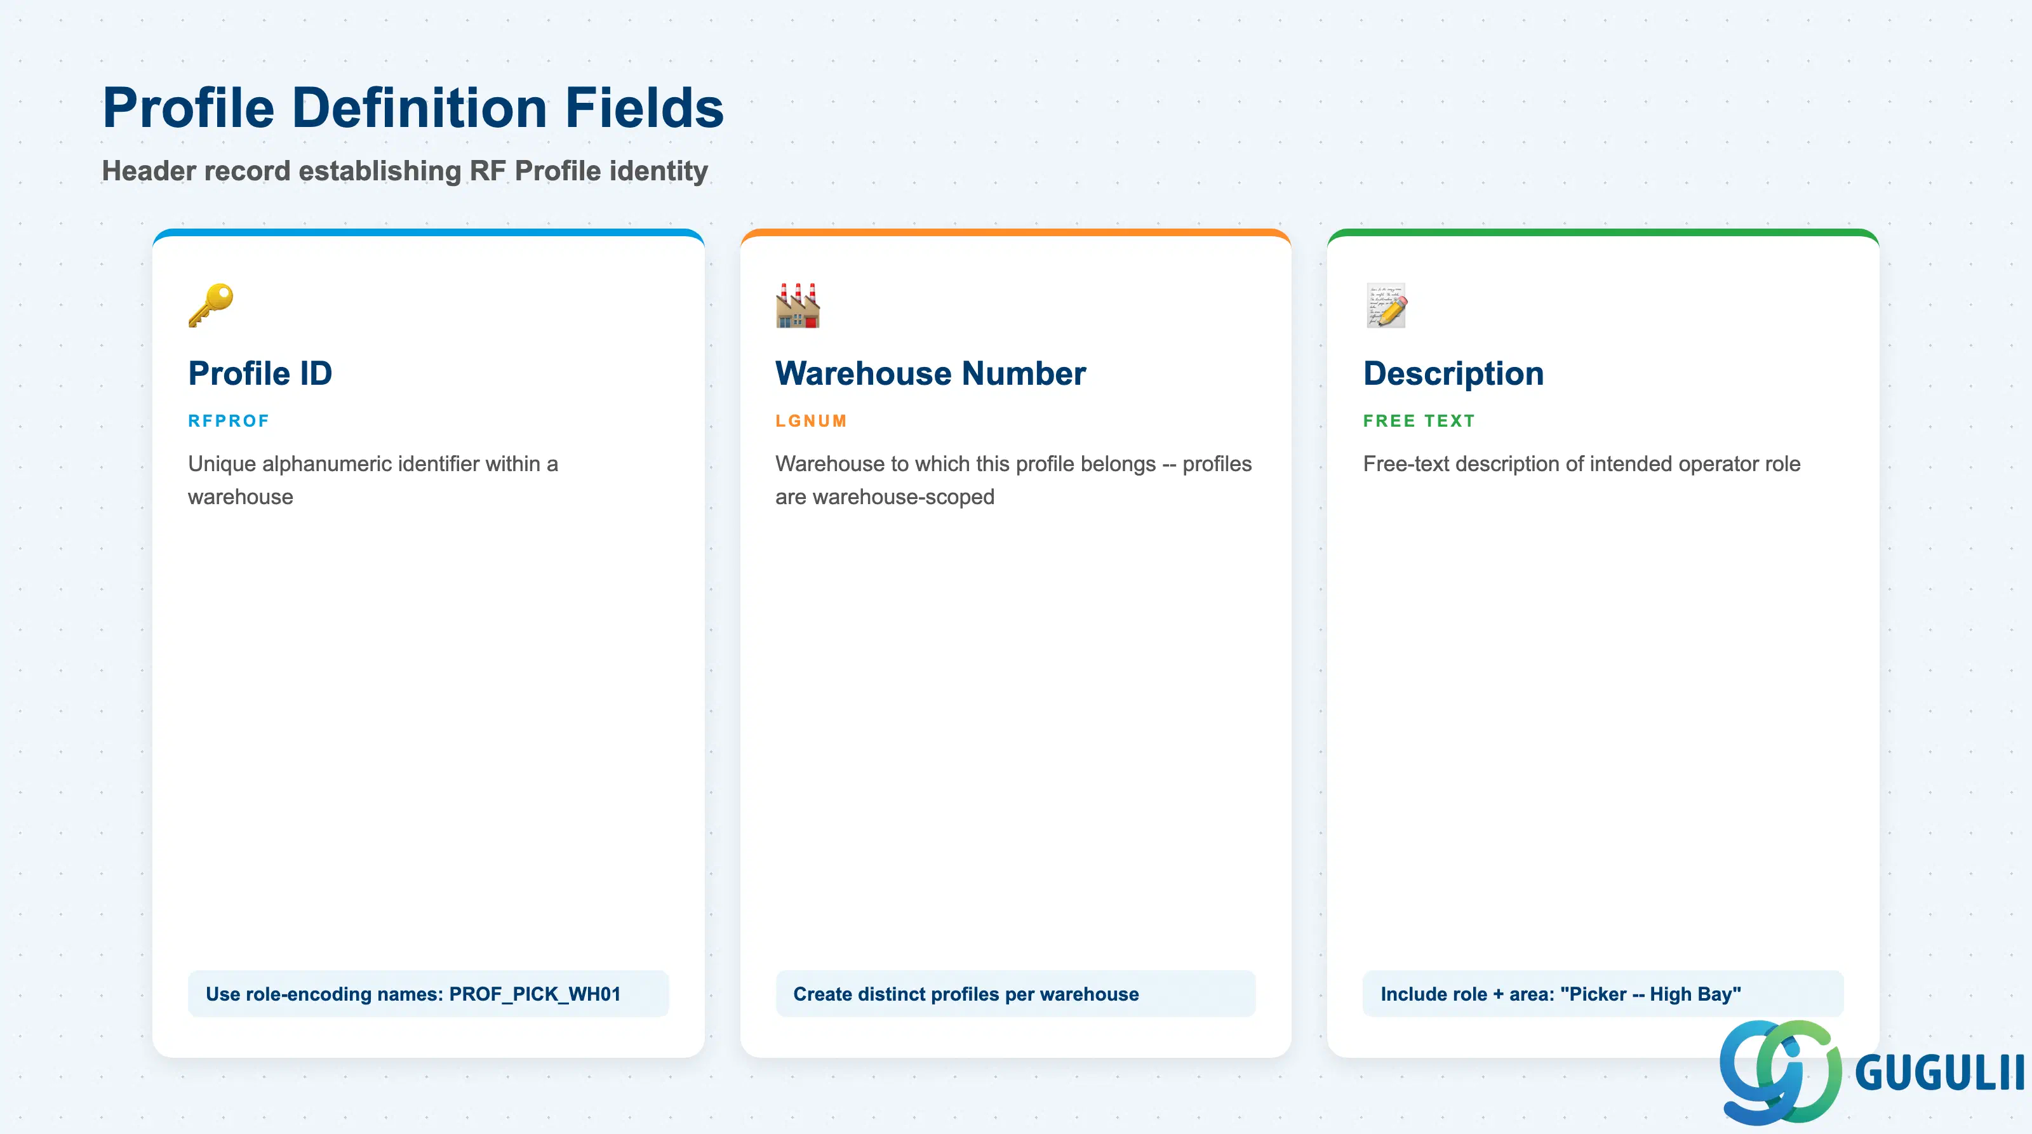Click the LGNUM field code label

coord(811,420)
